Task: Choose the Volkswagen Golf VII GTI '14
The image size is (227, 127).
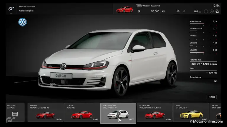Action: click(118, 113)
